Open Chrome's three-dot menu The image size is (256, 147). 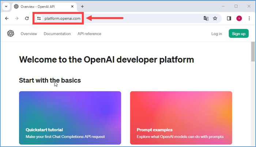click(249, 18)
